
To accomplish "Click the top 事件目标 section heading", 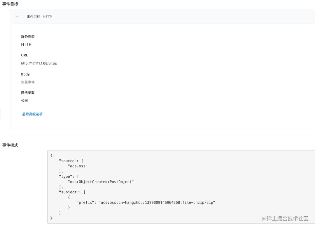I will [10, 4].
